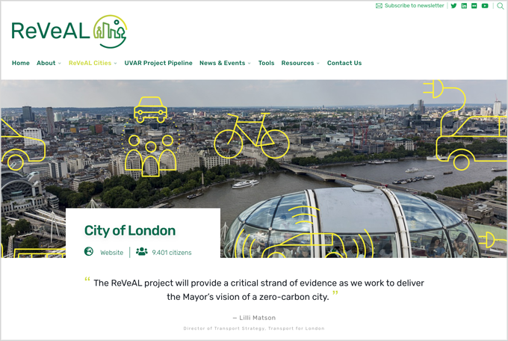This screenshot has width=508, height=341.
Task: Open the Flickr social icon
Action: coord(474,6)
